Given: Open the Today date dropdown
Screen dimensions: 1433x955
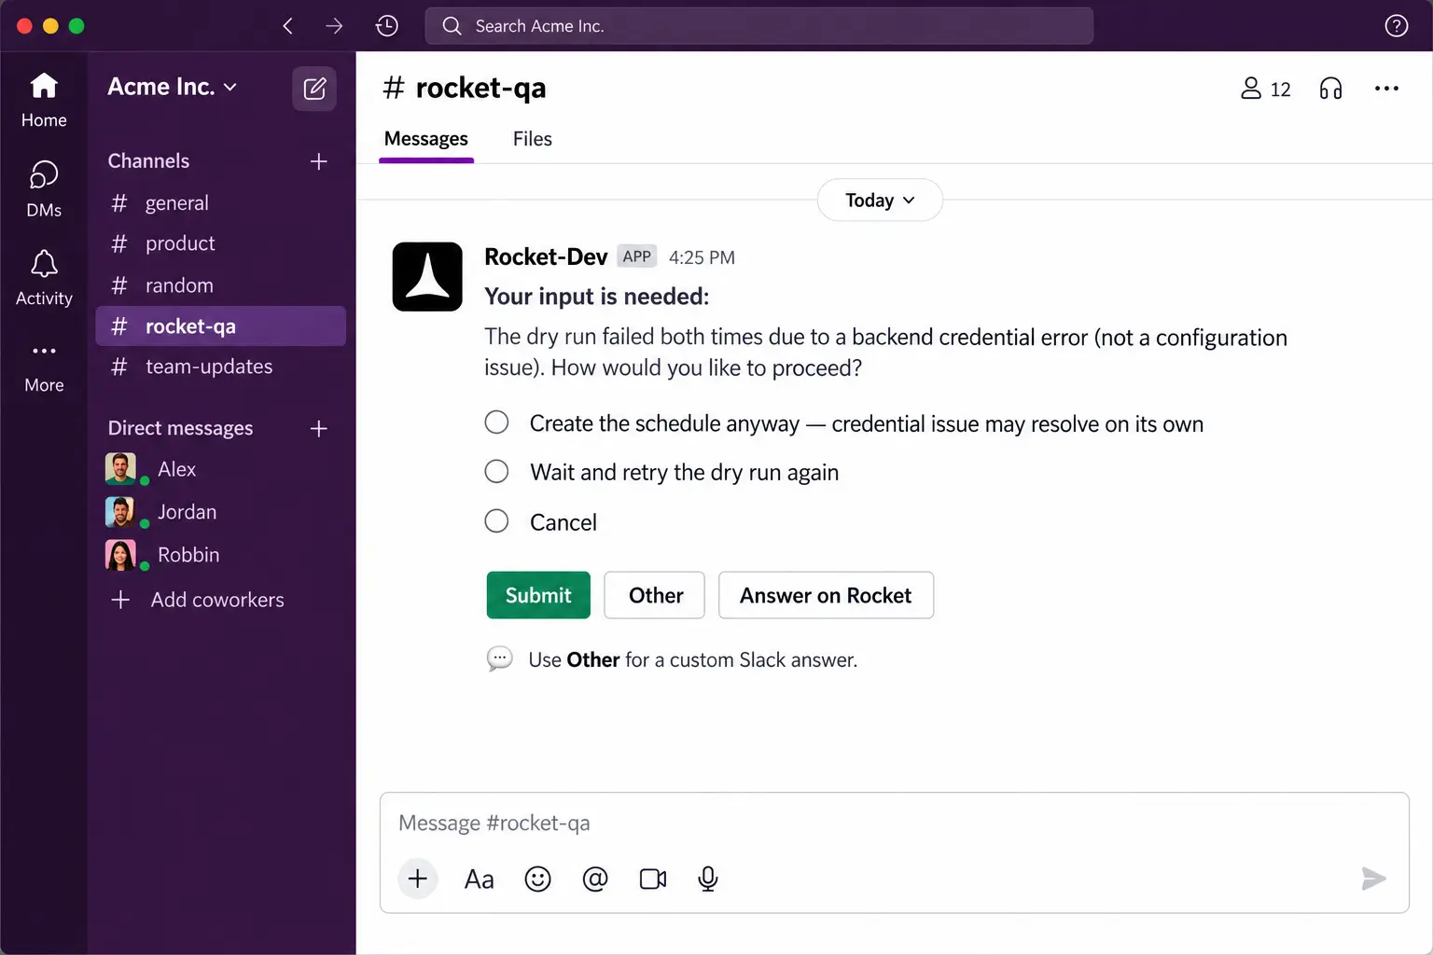Looking at the screenshot, I should 880,201.
